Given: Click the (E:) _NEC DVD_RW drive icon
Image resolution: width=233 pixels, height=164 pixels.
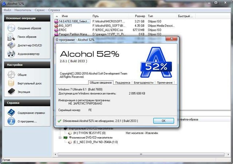Looking at the screenshot, I should (x=70, y=142).
